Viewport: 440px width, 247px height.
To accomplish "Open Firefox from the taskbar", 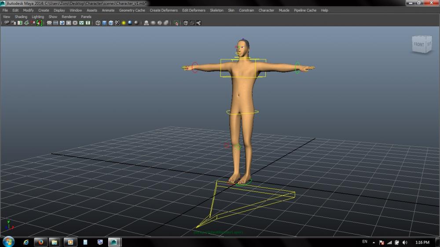I will (x=40, y=242).
